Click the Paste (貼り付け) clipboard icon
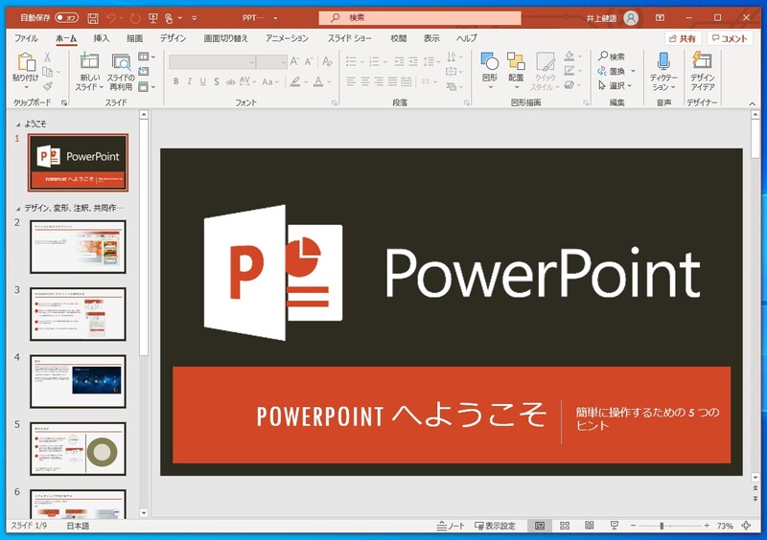Viewport: 767px width, 540px height. point(26,63)
